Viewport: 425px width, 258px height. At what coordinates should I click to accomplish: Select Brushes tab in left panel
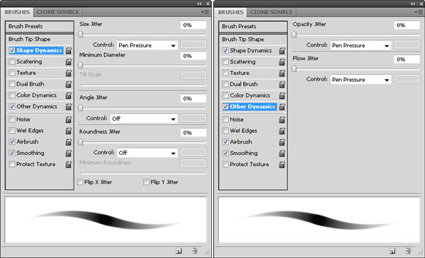tap(17, 12)
